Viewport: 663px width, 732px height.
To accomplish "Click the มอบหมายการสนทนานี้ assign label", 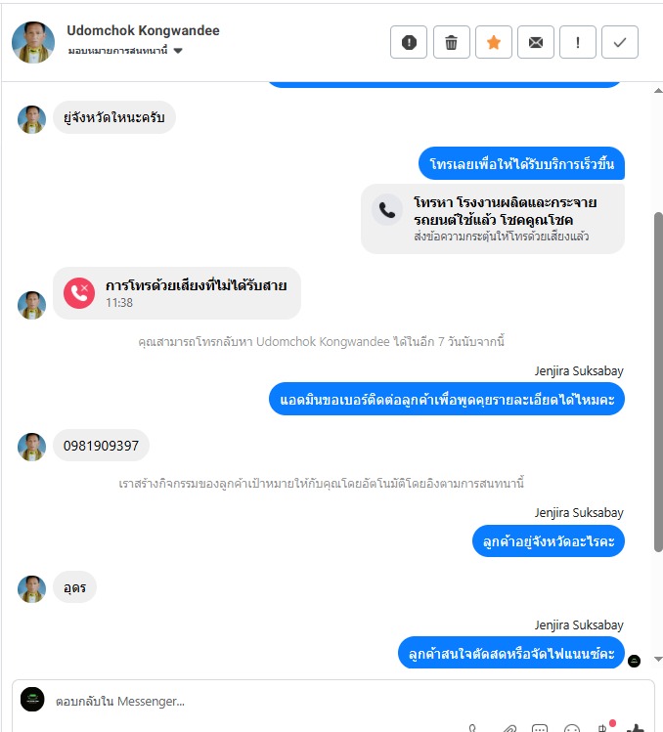I will pos(117,51).
